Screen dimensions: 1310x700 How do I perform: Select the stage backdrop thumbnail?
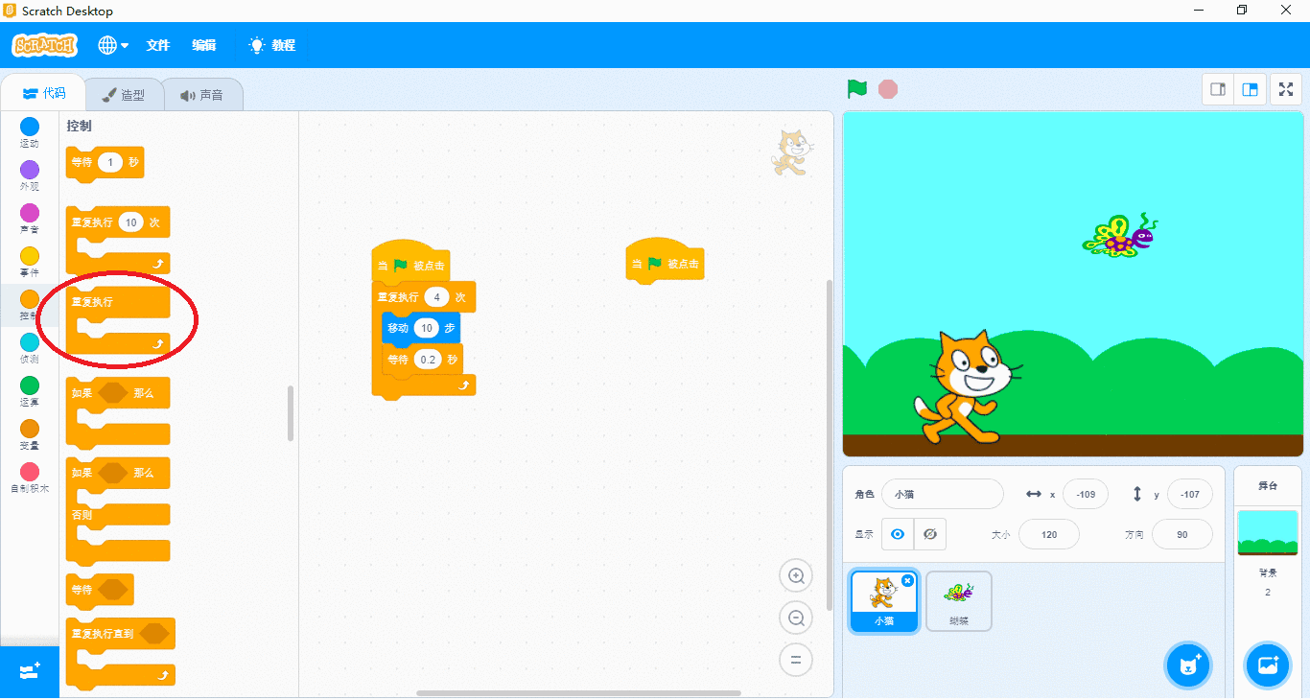1268,532
